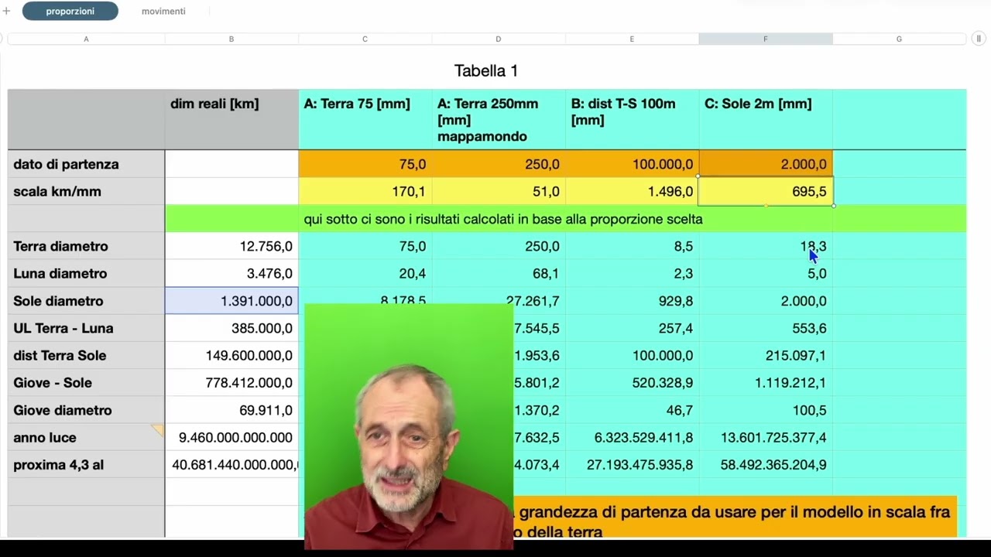The width and height of the screenshot is (991, 557).
Task: Select the orange cell 75,0 in dato di partenza row
Action: click(365, 164)
